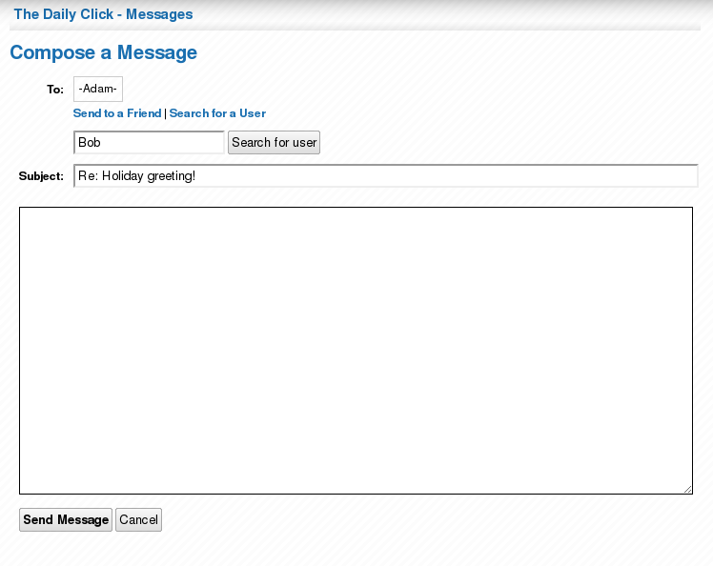Click the "Subject:" field label
The image size is (713, 566).
(x=41, y=176)
